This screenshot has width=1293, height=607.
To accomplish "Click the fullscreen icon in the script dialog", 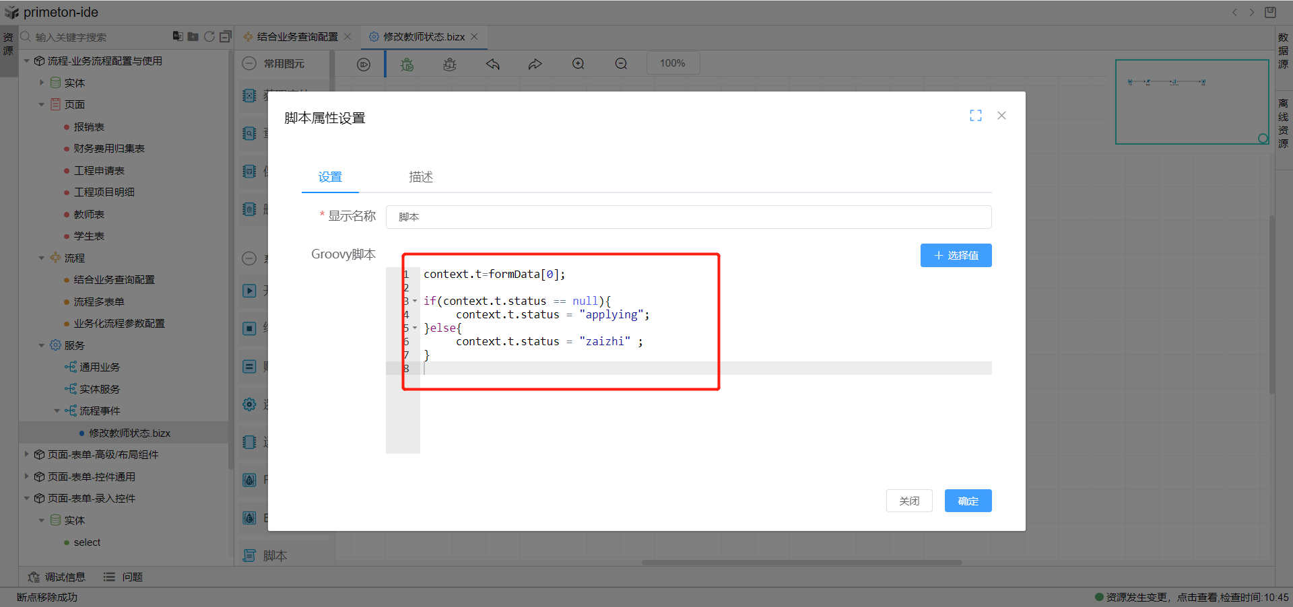I will pos(975,116).
